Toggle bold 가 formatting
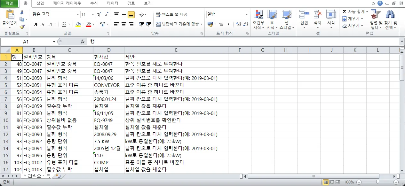 [36, 24]
